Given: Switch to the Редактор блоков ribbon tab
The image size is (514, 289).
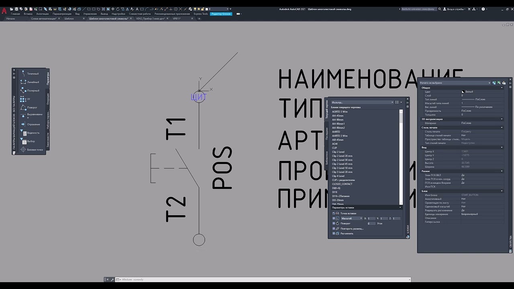Looking at the screenshot, I should (x=221, y=14).
